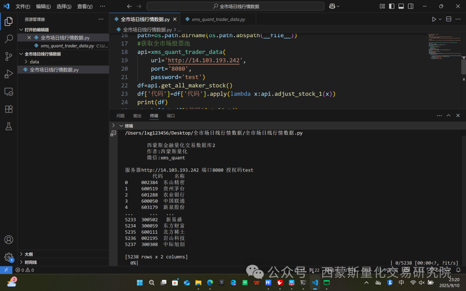Click the code minimap
466x291 pixels.
444,46
